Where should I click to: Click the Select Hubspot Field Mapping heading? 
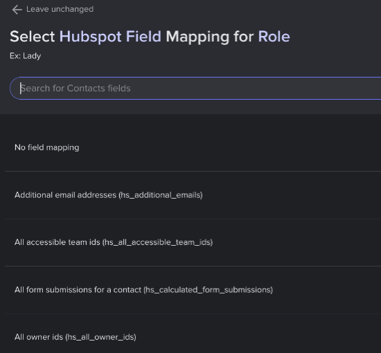pyautogui.click(x=150, y=37)
